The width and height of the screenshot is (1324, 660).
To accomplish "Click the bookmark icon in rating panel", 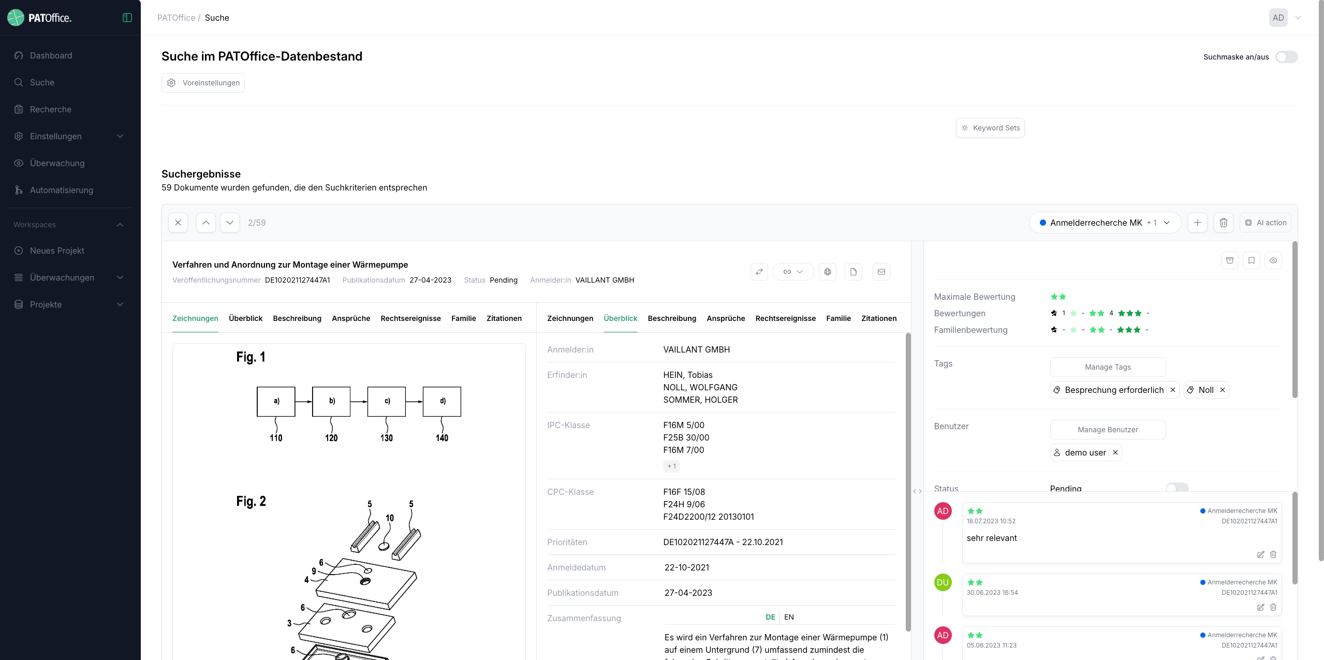I will 1251,260.
